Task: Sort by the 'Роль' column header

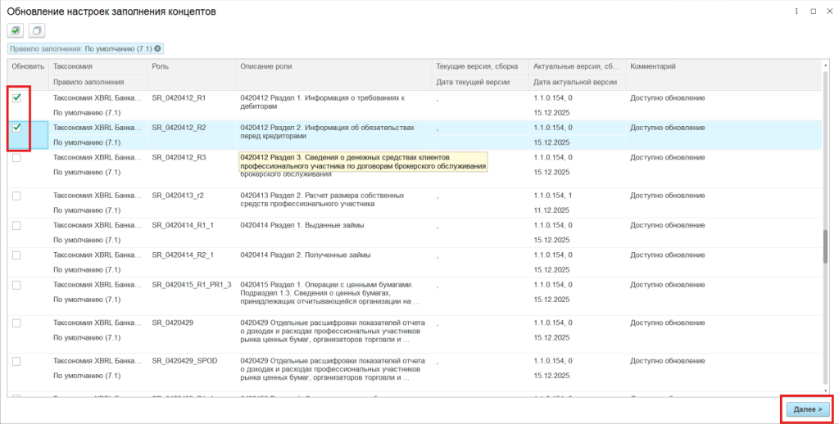Action: (161, 66)
